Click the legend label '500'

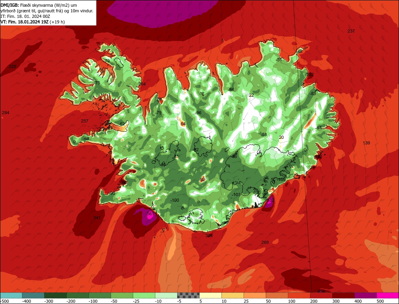tap(380, 301)
